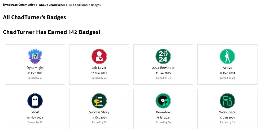Click the Boombox badge name

click(x=163, y=112)
